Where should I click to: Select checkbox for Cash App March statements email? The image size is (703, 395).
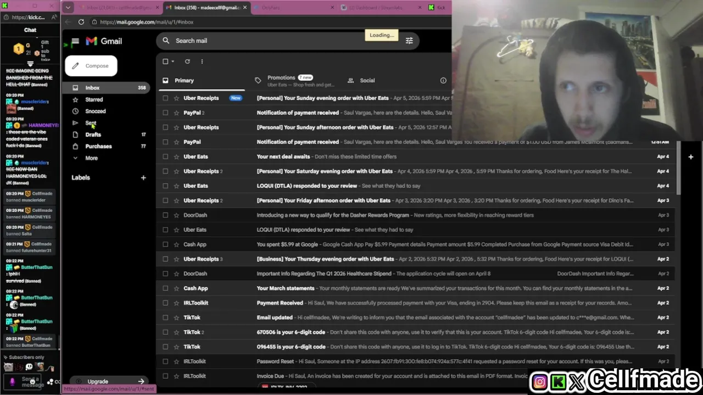tap(165, 288)
